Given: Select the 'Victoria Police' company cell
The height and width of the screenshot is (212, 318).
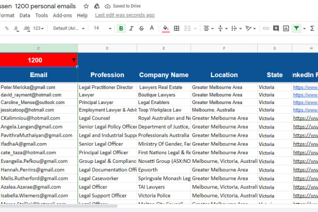Looking at the screenshot, I should (164, 196).
